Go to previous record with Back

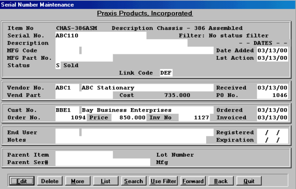(221, 181)
